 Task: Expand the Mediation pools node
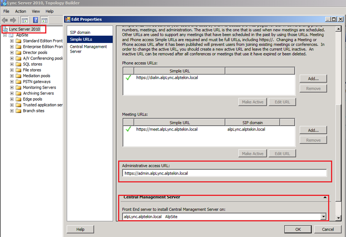[x=12, y=76]
